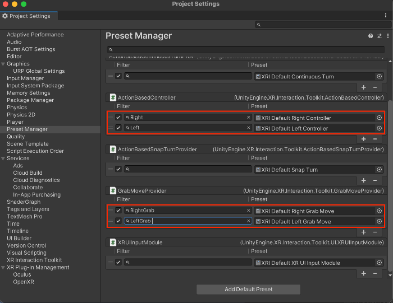Remove preset from ActionBasedSnapTurnProvider list
Screen dimensions: 393x303
[375, 180]
